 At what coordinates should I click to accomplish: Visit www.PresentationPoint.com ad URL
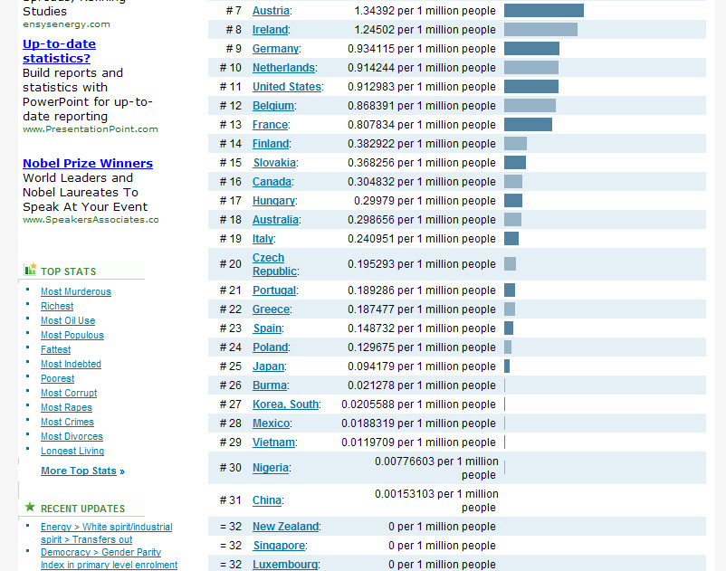click(91, 129)
